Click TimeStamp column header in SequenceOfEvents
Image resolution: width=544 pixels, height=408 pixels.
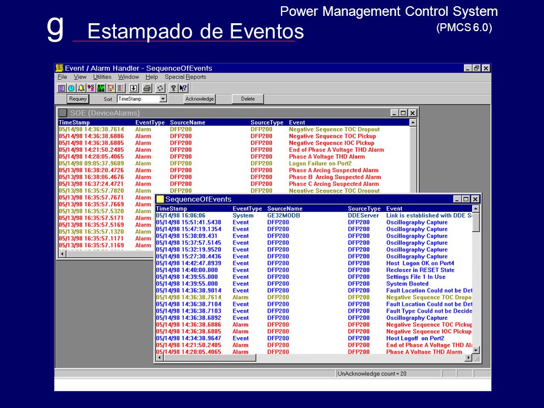(171, 209)
